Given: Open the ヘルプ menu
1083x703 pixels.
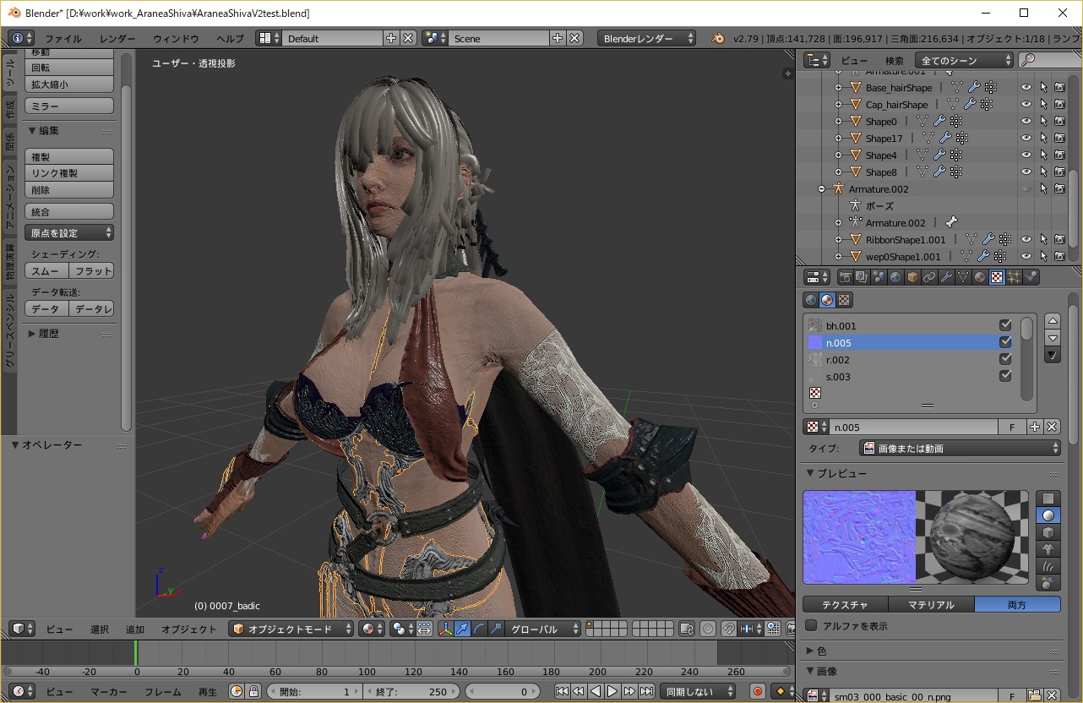Looking at the screenshot, I should tap(230, 38).
